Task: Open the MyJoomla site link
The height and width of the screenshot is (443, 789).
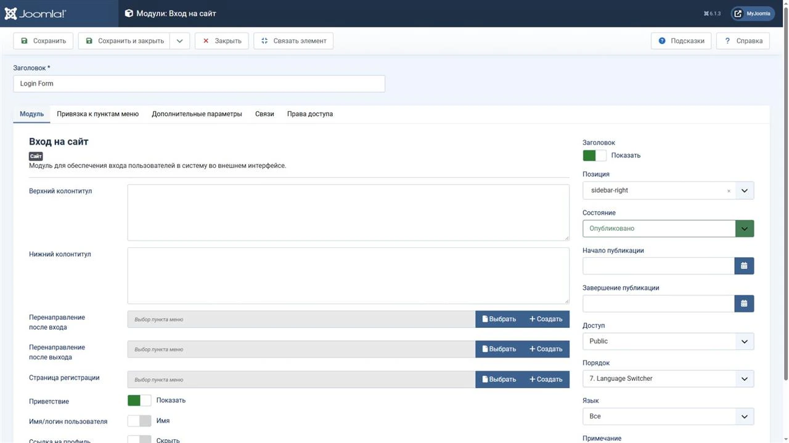Action: pyautogui.click(x=753, y=14)
